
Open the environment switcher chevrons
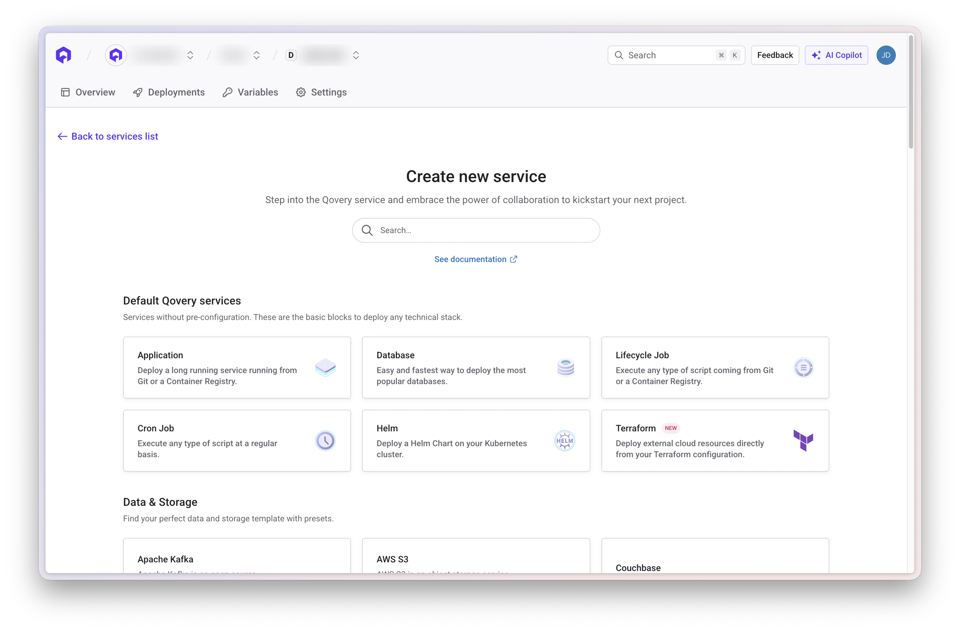[x=356, y=55]
